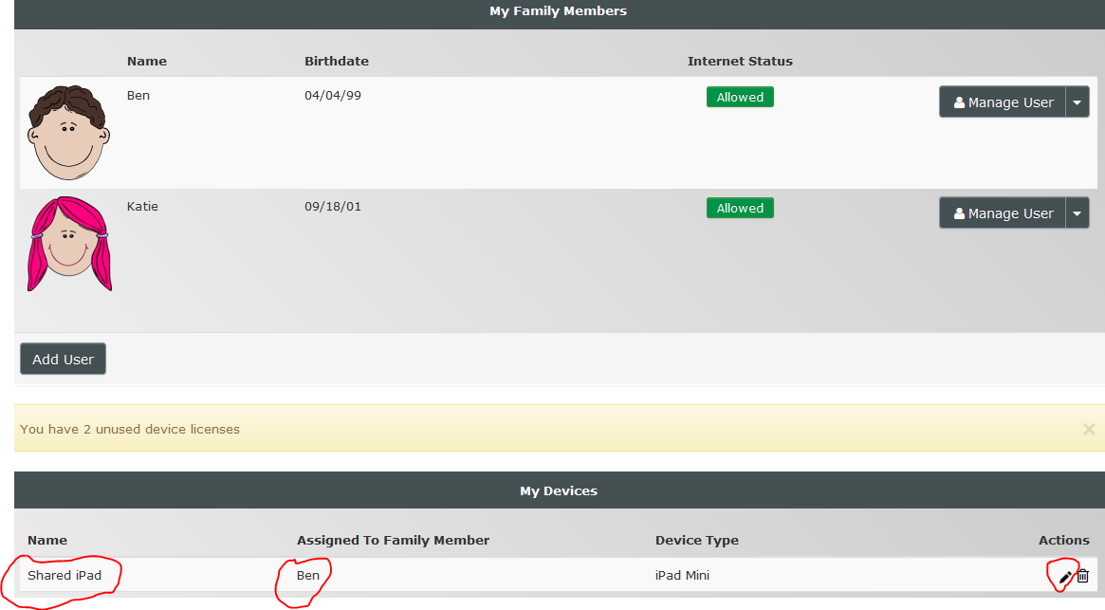Image resolution: width=1105 pixels, height=610 pixels.
Task: Click Ben in Assigned To Family Member column
Action: coord(308,575)
